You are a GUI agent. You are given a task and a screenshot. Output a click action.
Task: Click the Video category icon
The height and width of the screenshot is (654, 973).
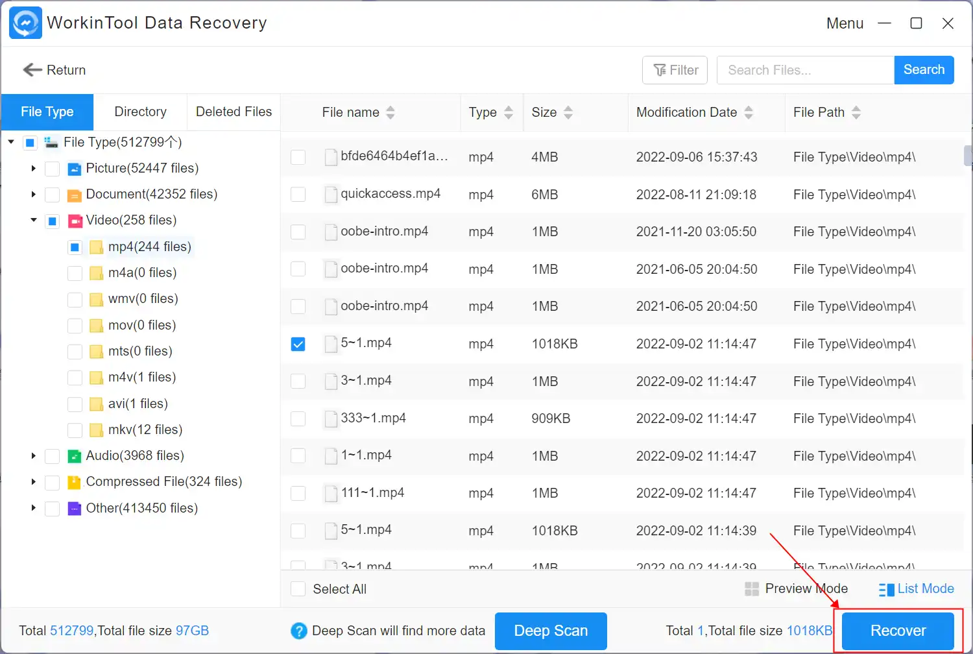click(75, 221)
